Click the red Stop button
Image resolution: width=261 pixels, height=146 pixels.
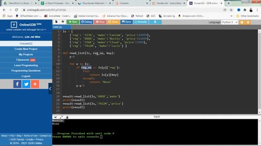[100, 21]
